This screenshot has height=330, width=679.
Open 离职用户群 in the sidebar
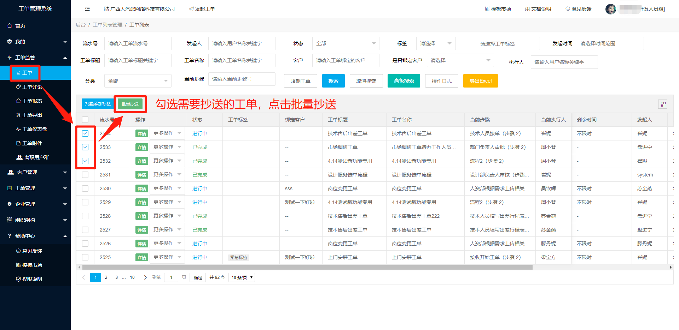click(x=33, y=157)
